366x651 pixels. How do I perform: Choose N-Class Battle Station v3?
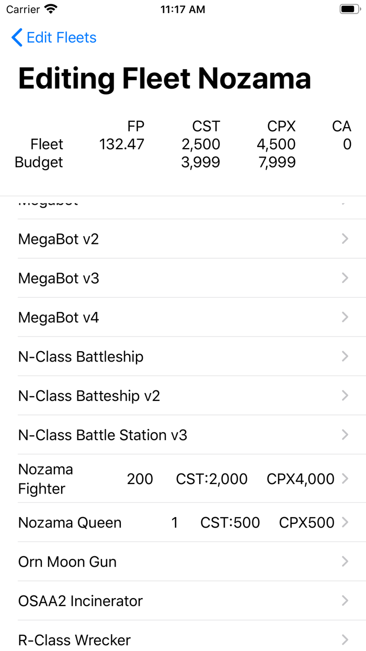pos(102,435)
